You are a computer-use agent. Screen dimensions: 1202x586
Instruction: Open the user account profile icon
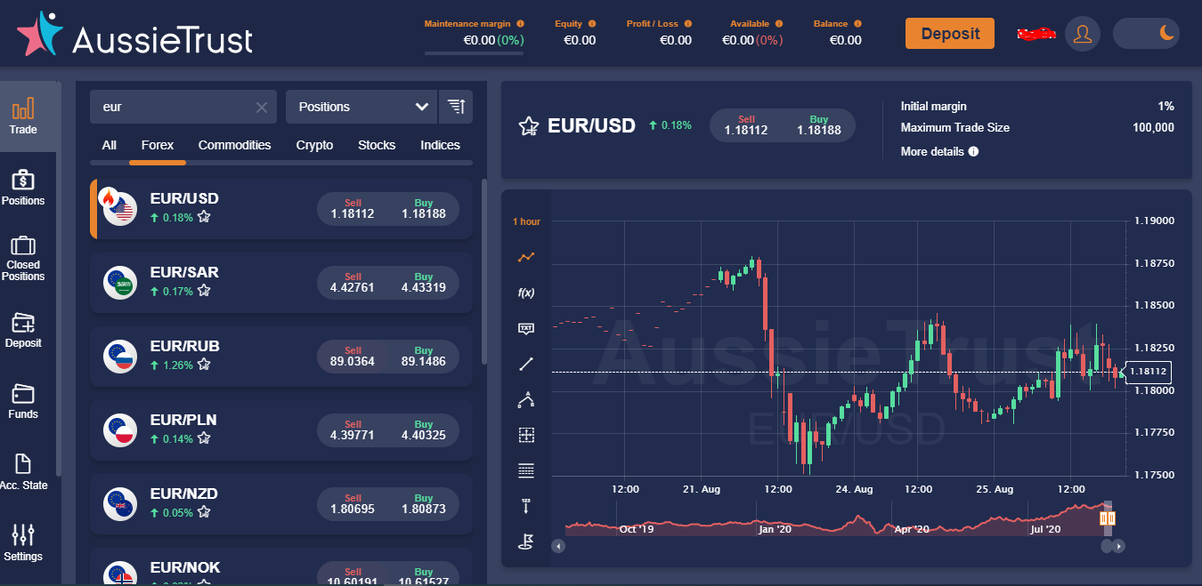click(1083, 34)
